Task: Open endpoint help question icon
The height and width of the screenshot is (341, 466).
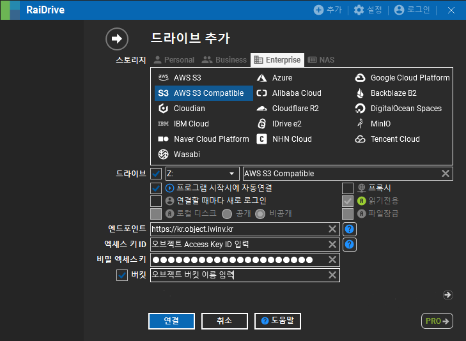Action: [350, 229]
